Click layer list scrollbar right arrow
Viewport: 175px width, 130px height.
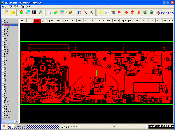16,122
